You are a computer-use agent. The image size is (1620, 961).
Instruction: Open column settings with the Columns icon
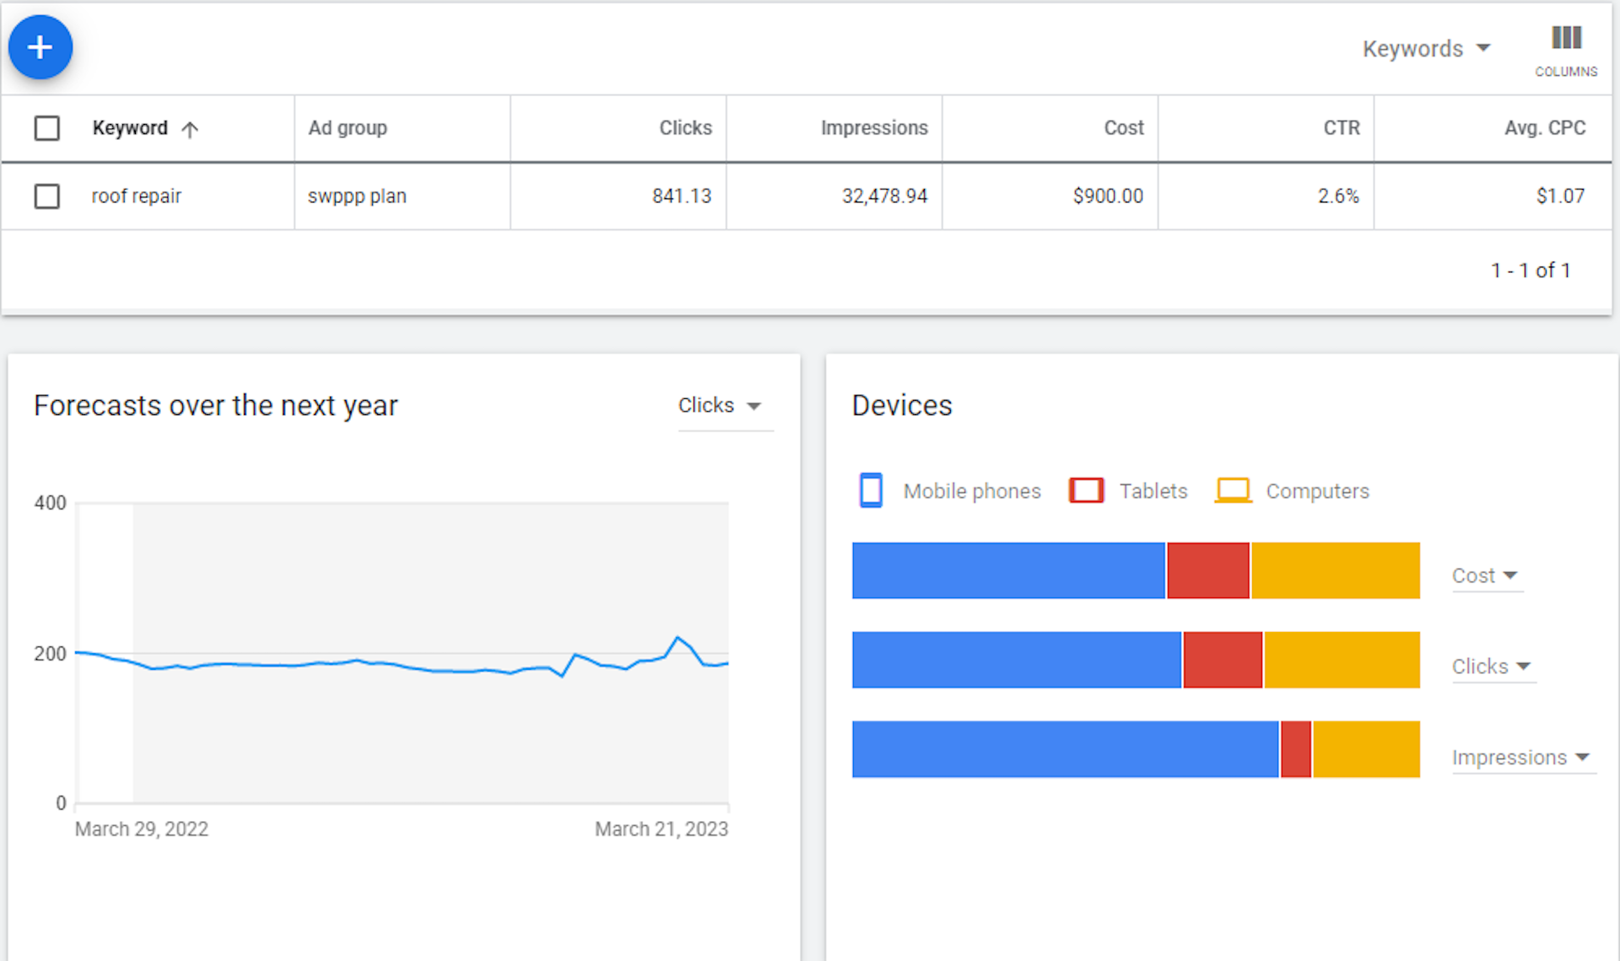1566,38
